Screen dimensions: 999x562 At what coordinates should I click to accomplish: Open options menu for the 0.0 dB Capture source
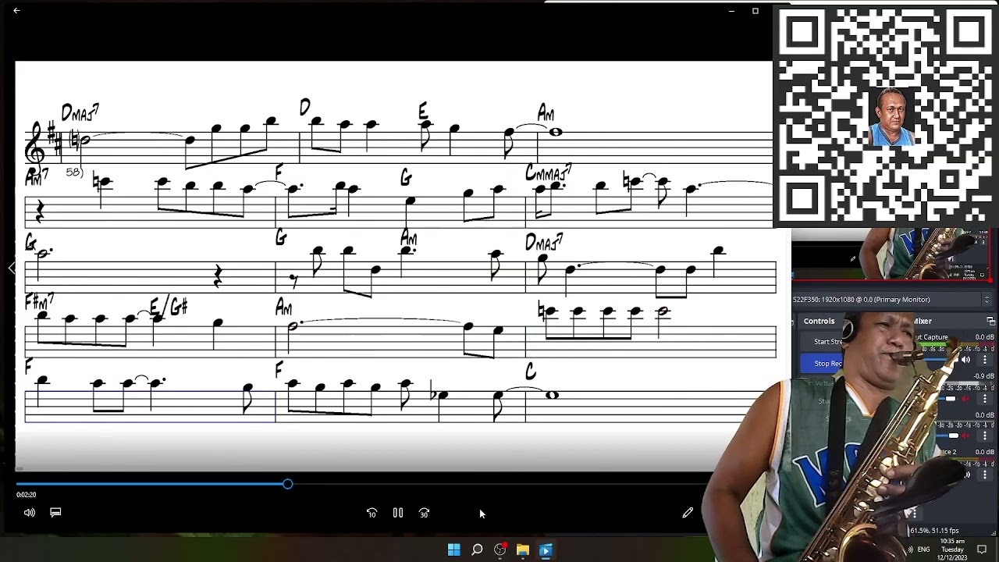coord(984,360)
